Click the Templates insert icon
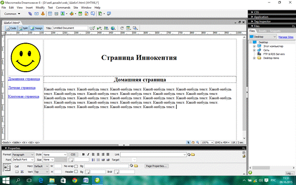Viewport: 296px width, 185px height. [100, 14]
